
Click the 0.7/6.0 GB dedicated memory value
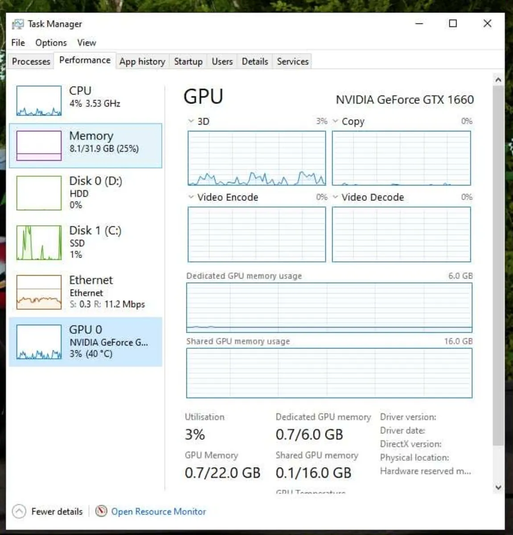click(x=309, y=435)
